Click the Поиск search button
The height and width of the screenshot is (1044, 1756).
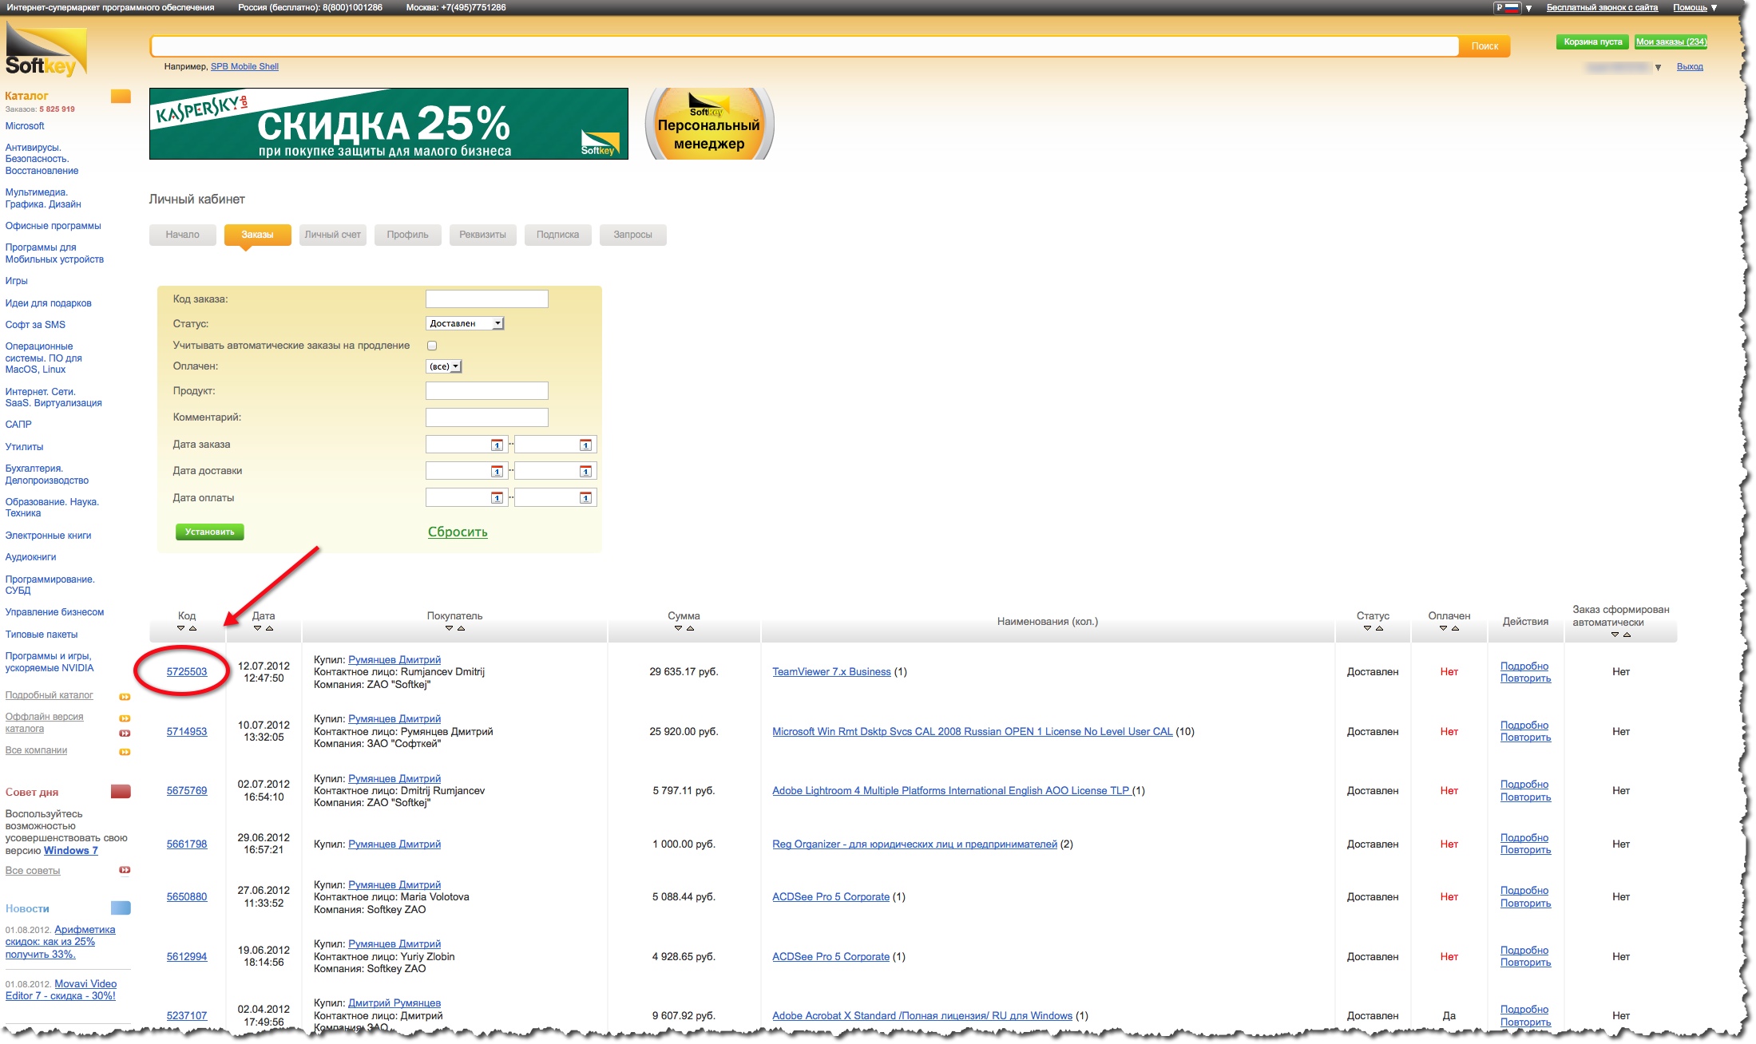tap(1484, 46)
